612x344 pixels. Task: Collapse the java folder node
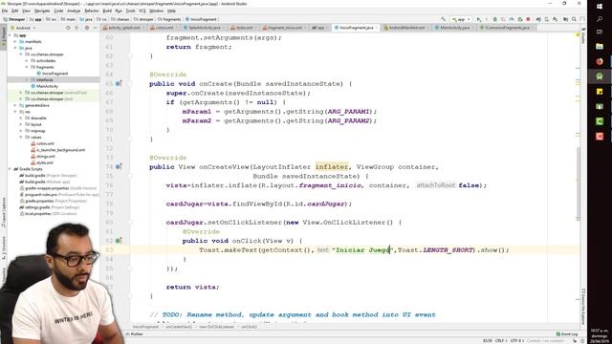(x=15, y=48)
